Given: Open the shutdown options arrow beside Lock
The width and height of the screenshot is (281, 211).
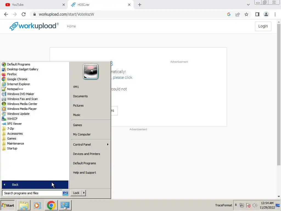Looking at the screenshot, I should point(84,193).
